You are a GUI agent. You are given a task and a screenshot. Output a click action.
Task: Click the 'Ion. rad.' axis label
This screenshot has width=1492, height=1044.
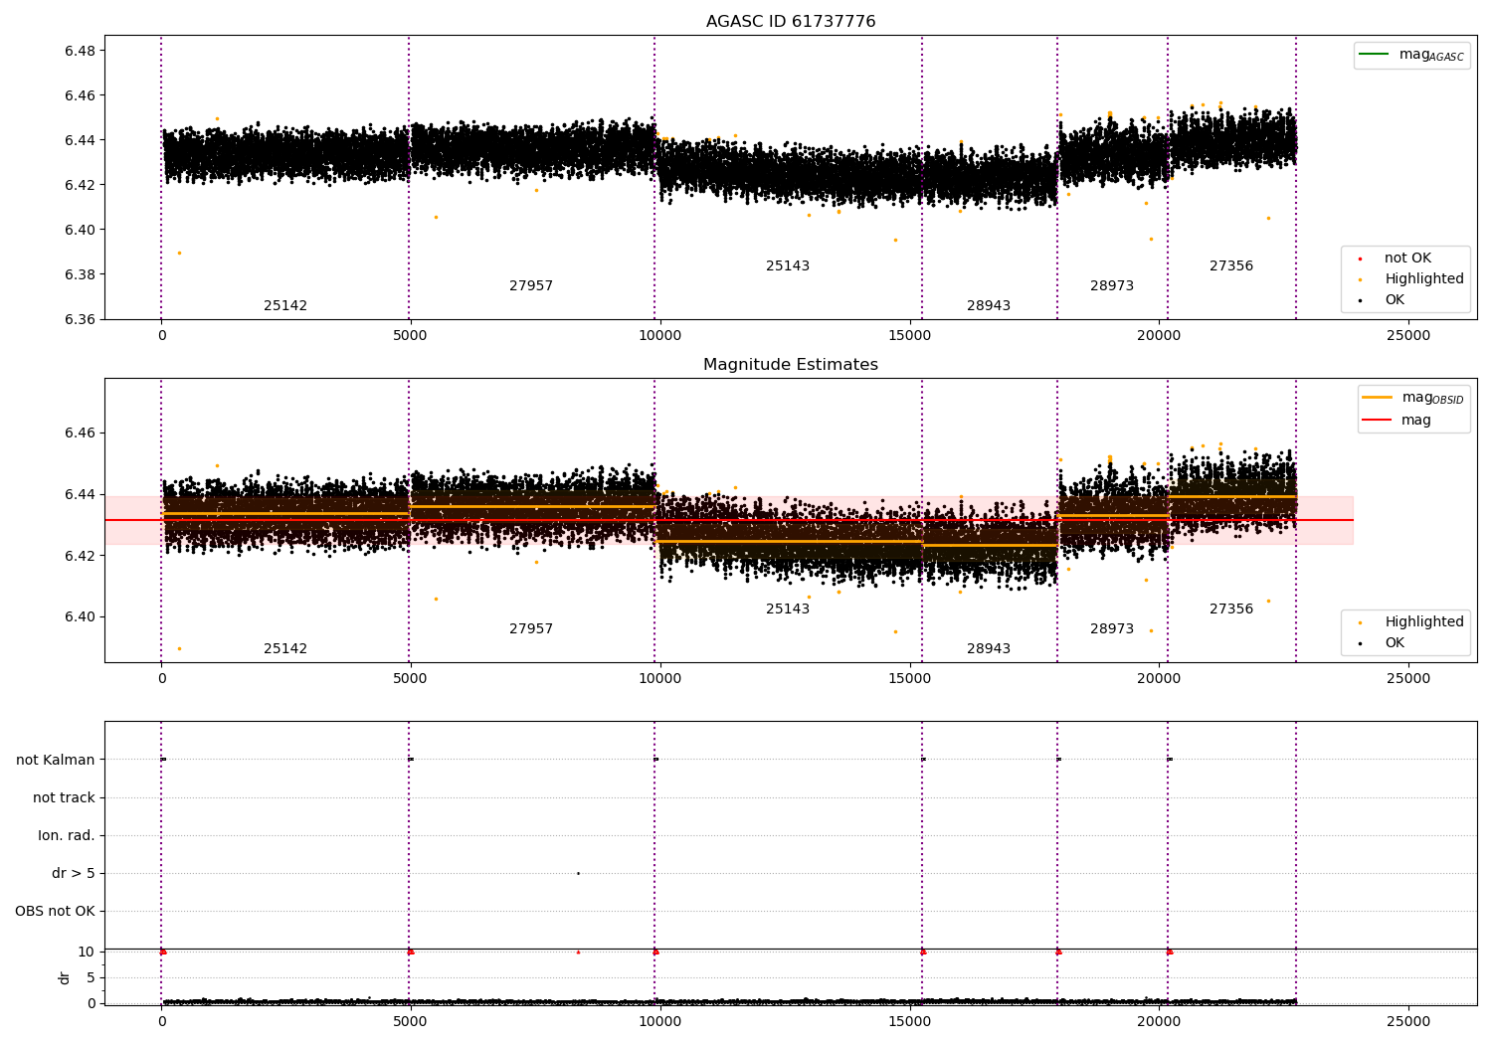point(67,836)
